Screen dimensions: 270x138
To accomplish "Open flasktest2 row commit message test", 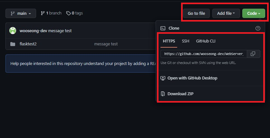I will 106,44.
